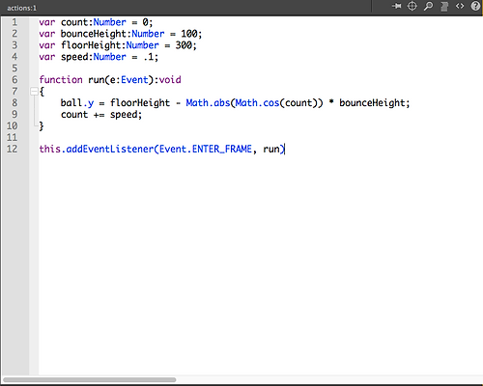Click line number 12 in the gutter
This screenshot has height=386, width=483.
13,149
